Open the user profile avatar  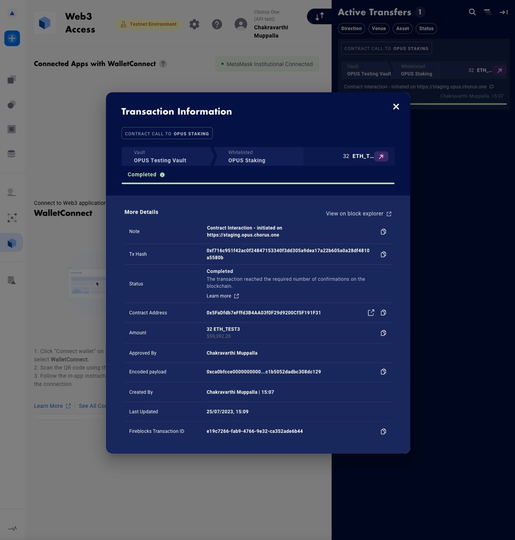pyautogui.click(x=241, y=24)
